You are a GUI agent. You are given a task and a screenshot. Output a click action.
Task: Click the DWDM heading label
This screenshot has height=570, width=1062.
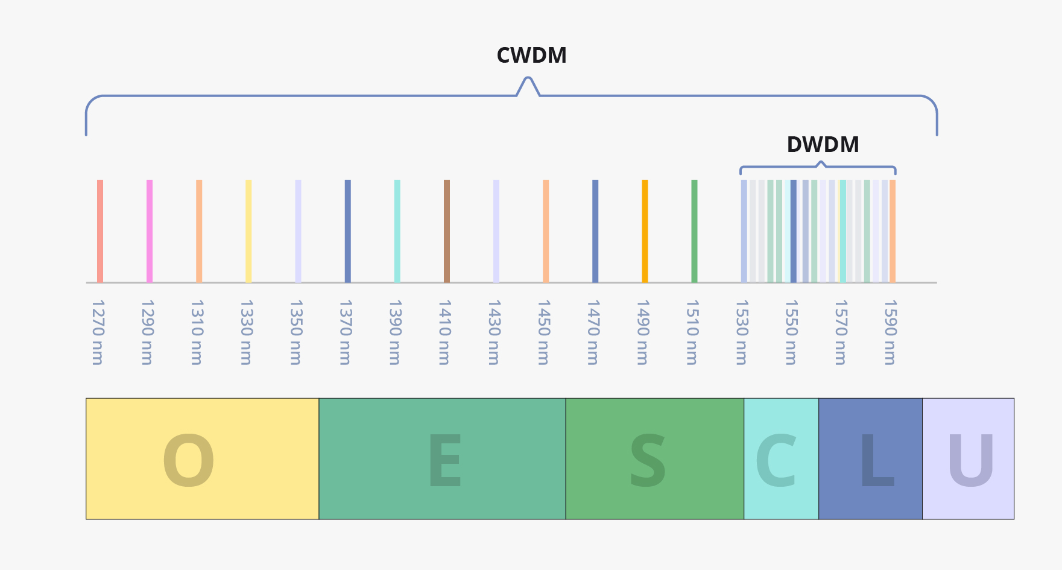pos(823,145)
